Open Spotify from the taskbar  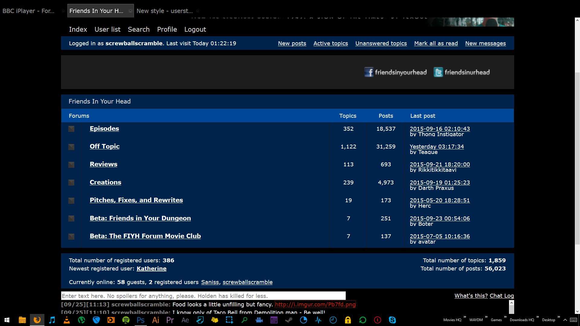coord(126,320)
